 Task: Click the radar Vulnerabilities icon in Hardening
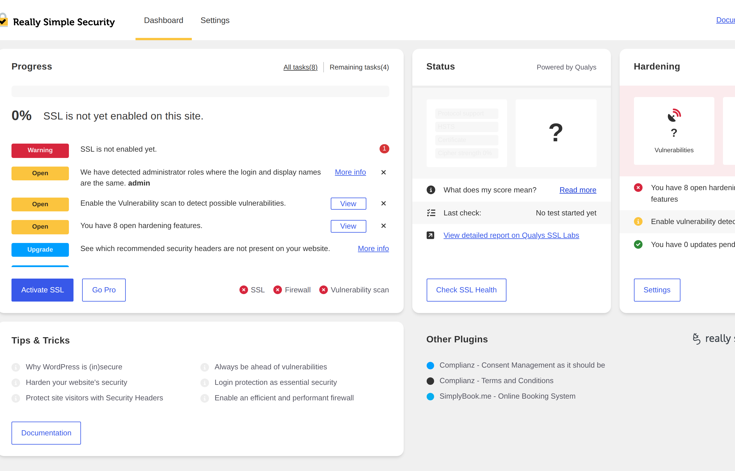click(x=674, y=115)
